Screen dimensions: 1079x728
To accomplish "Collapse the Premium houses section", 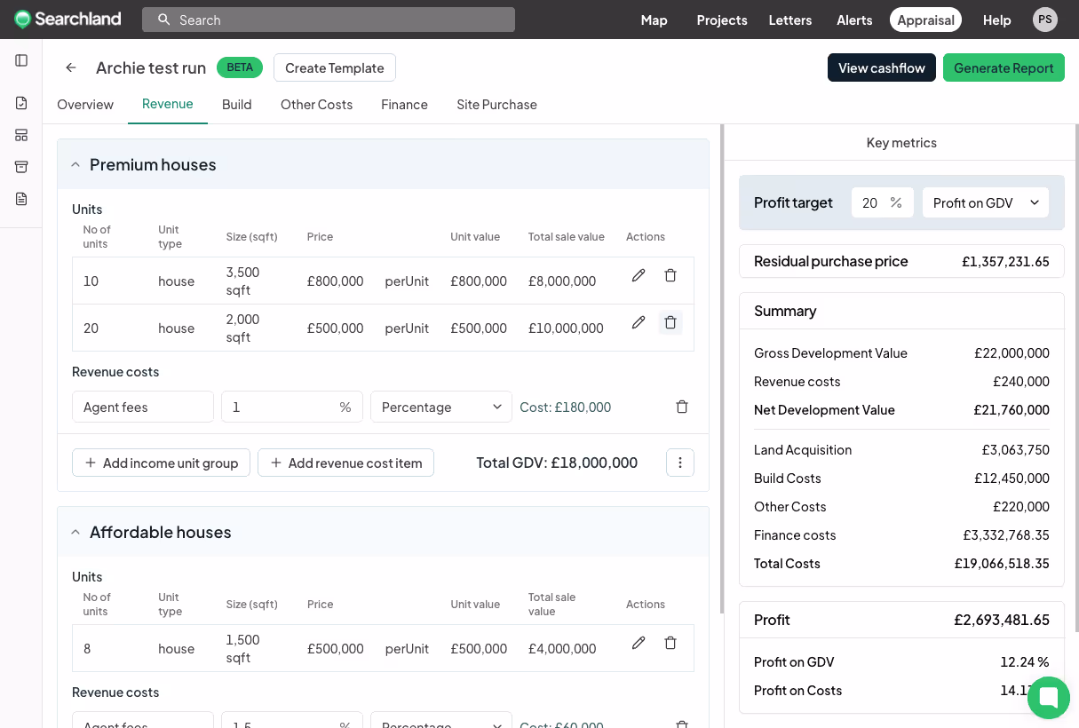I will (x=75, y=163).
